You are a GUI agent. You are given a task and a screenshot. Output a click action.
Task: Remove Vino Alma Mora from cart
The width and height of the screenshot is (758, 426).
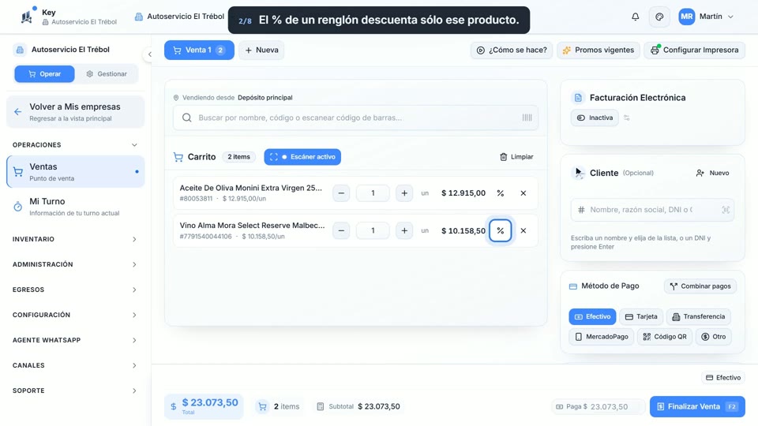click(x=523, y=231)
